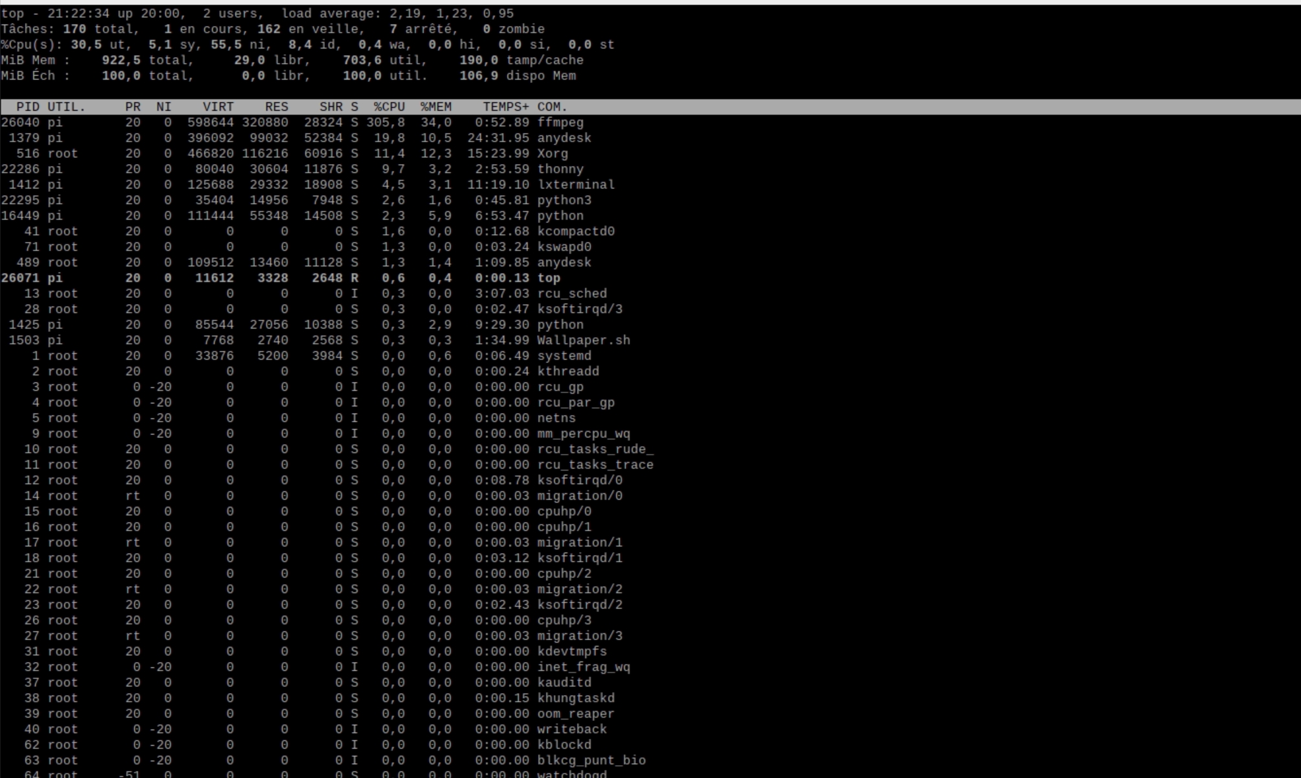Select the systemd process name

tap(564, 356)
